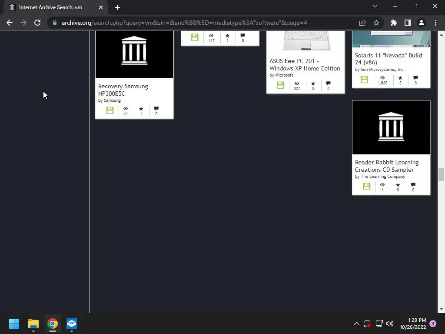
Task: Open the blue box app on taskbar
Action: coord(72,324)
